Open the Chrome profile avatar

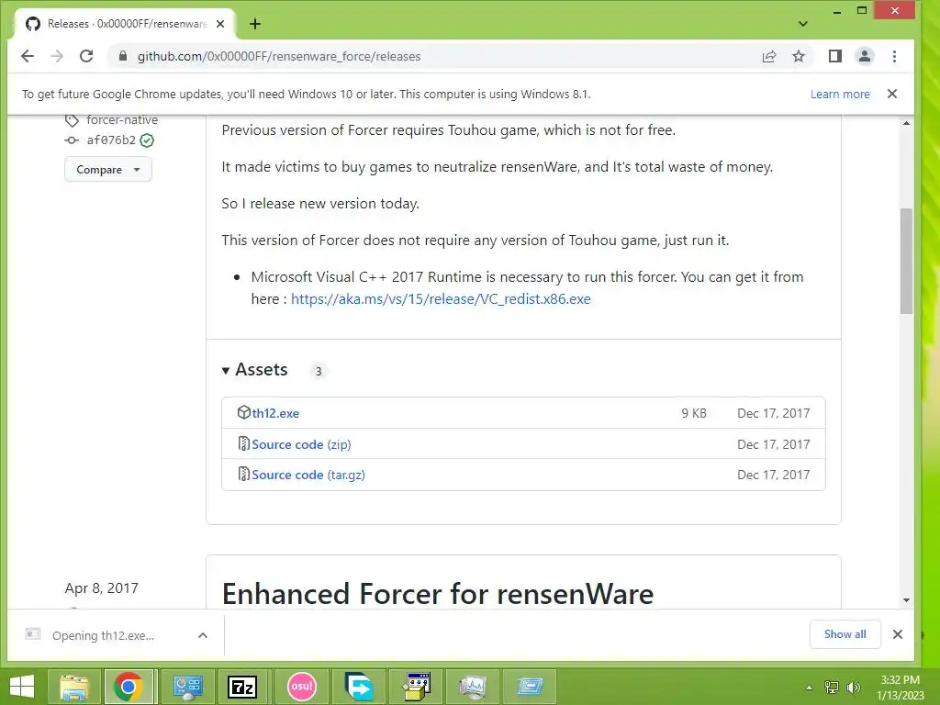point(865,56)
